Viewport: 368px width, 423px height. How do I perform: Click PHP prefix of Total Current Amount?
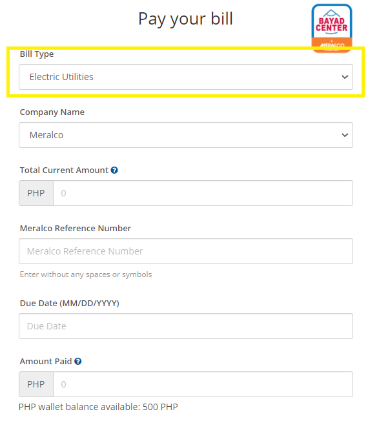[x=36, y=193]
